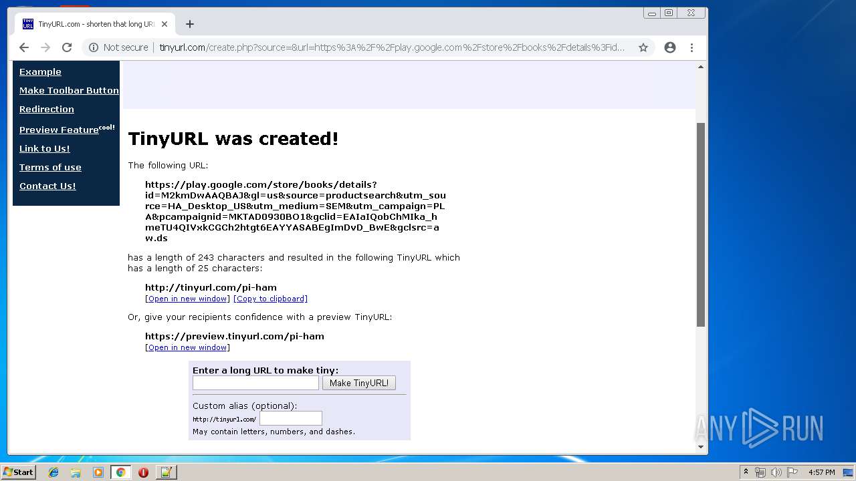Screen dimensions: 856x481
Task: Click the network tray icon
Action: pyautogui.click(x=760, y=472)
